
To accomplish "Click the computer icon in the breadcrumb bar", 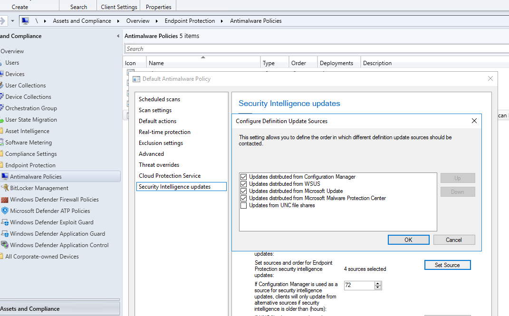I will point(25,21).
